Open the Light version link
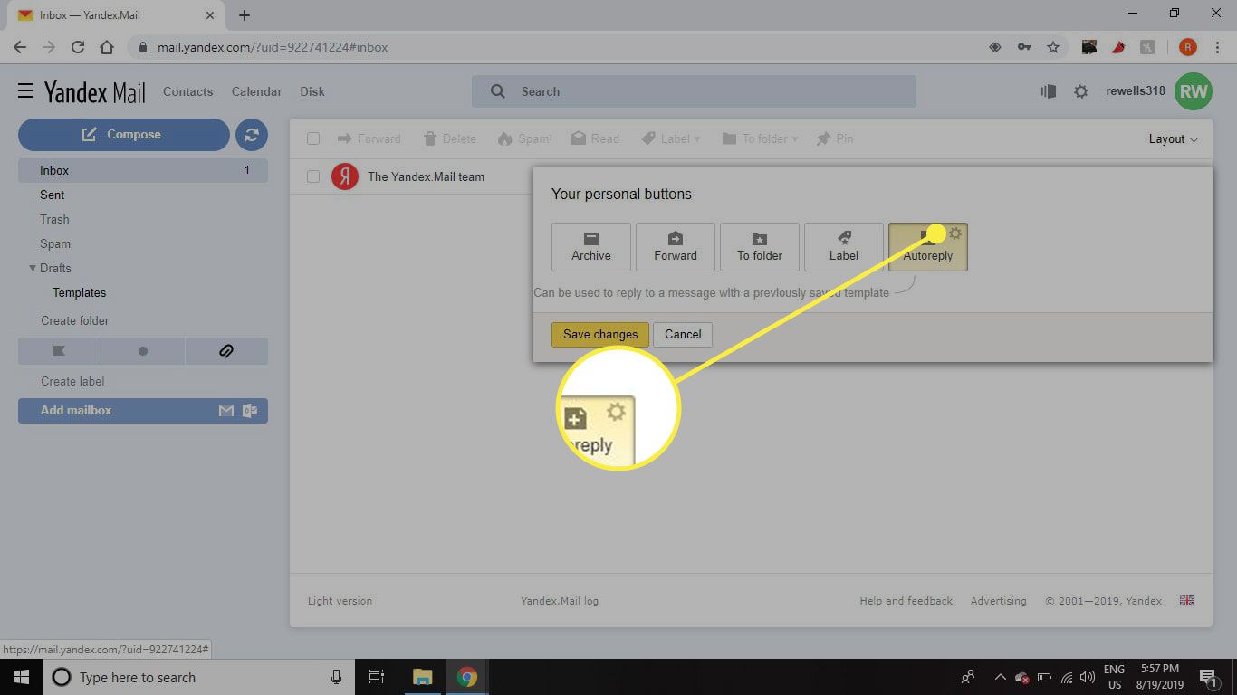 click(340, 601)
